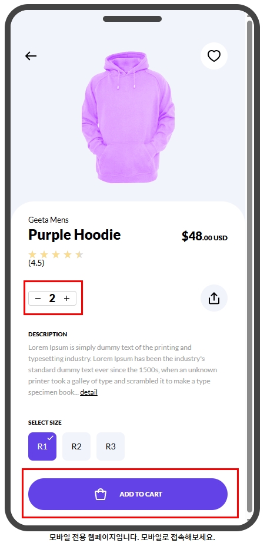Image resolution: width=267 pixels, height=546 pixels.
Task: Click the half-filled fifth star
Action: click(x=79, y=254)
